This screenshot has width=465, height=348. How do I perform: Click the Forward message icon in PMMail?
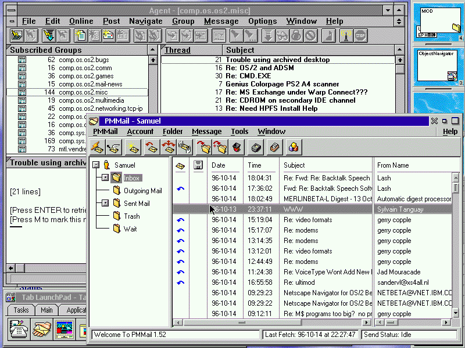click(x=185, y=147)
